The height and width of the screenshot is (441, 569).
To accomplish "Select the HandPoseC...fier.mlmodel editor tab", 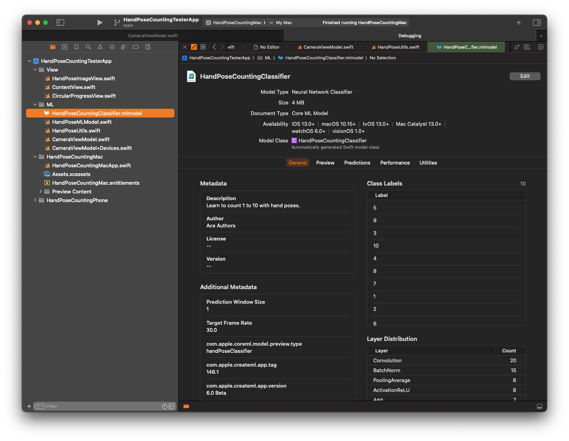I will click(x=467, y=47).
